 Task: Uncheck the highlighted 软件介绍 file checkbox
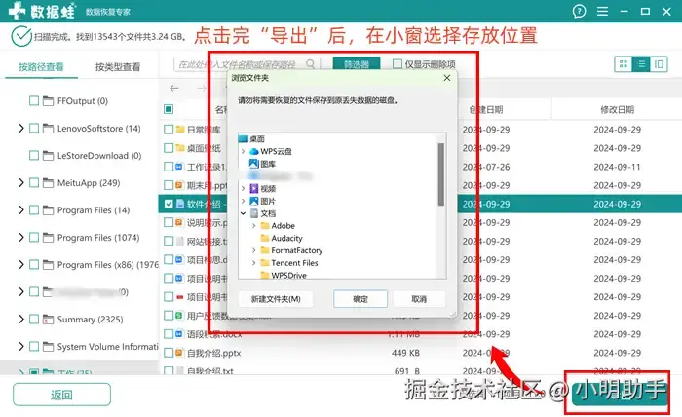point(169,204)
